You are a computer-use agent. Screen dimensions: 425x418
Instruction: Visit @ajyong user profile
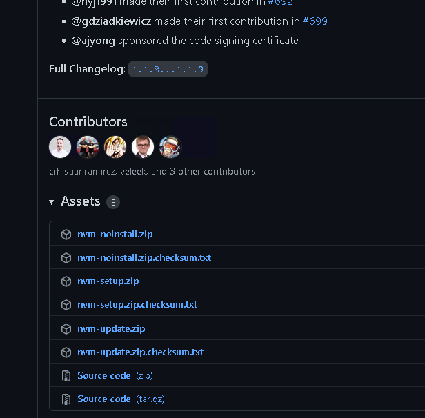tap(93, 41)
